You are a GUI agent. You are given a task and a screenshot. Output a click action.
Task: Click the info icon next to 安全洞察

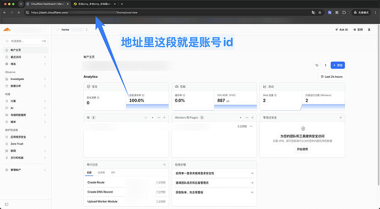[98, 98]
